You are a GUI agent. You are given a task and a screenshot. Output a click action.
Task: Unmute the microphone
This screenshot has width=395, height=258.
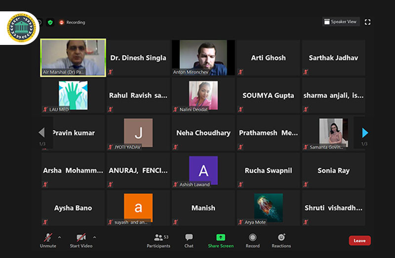[48, 241]
